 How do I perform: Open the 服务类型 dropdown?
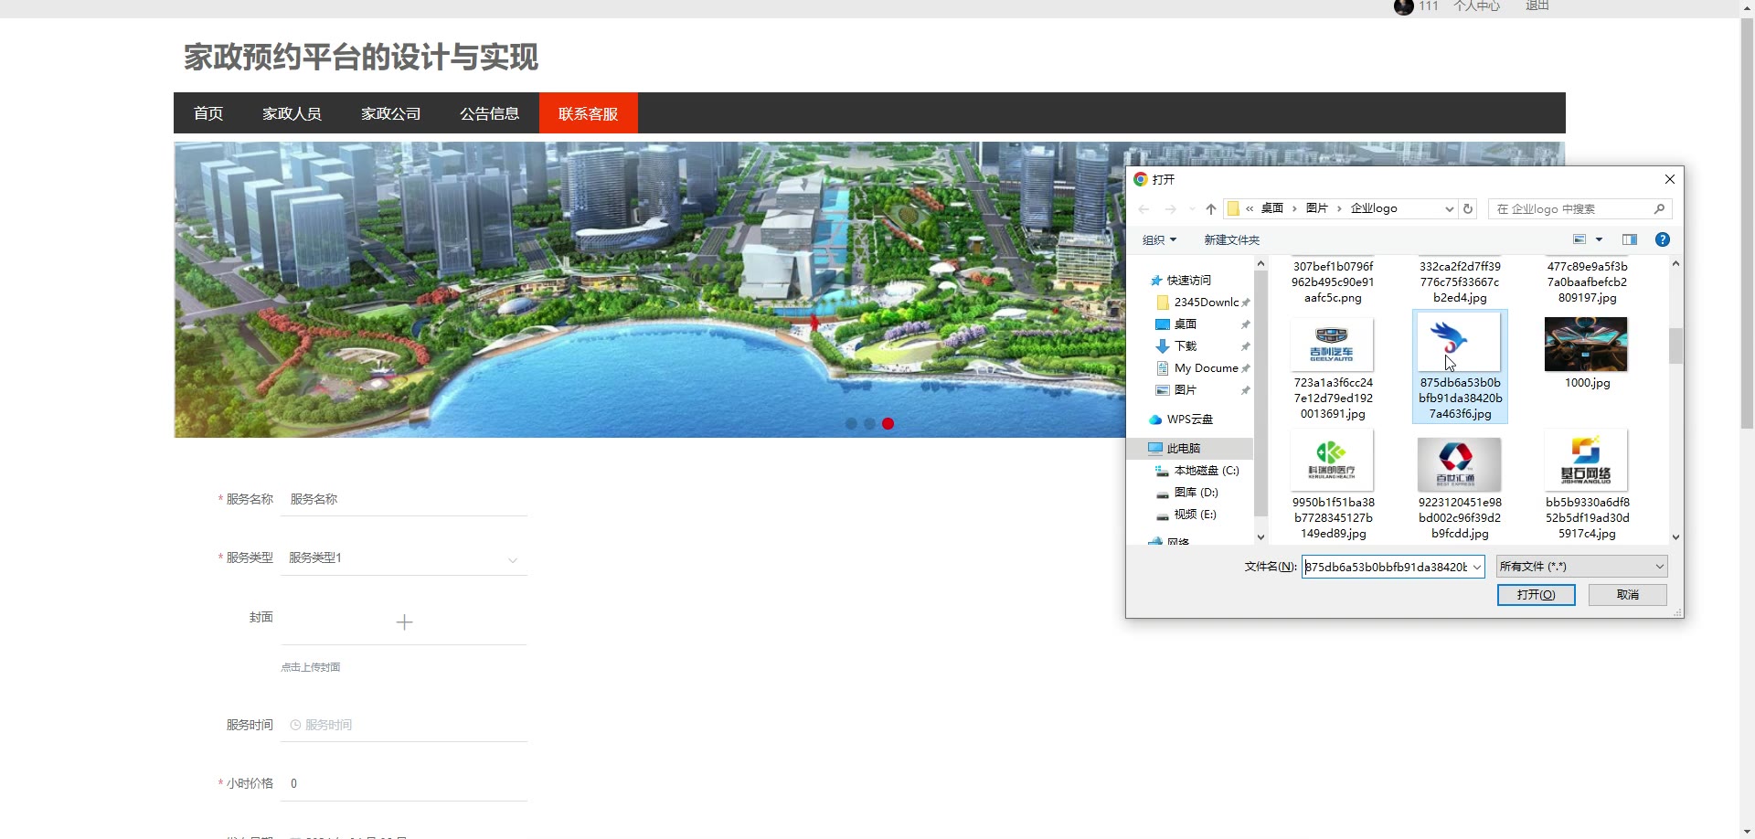404,558
